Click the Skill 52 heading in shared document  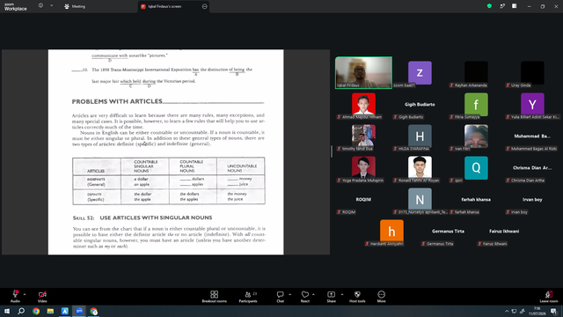143,217
